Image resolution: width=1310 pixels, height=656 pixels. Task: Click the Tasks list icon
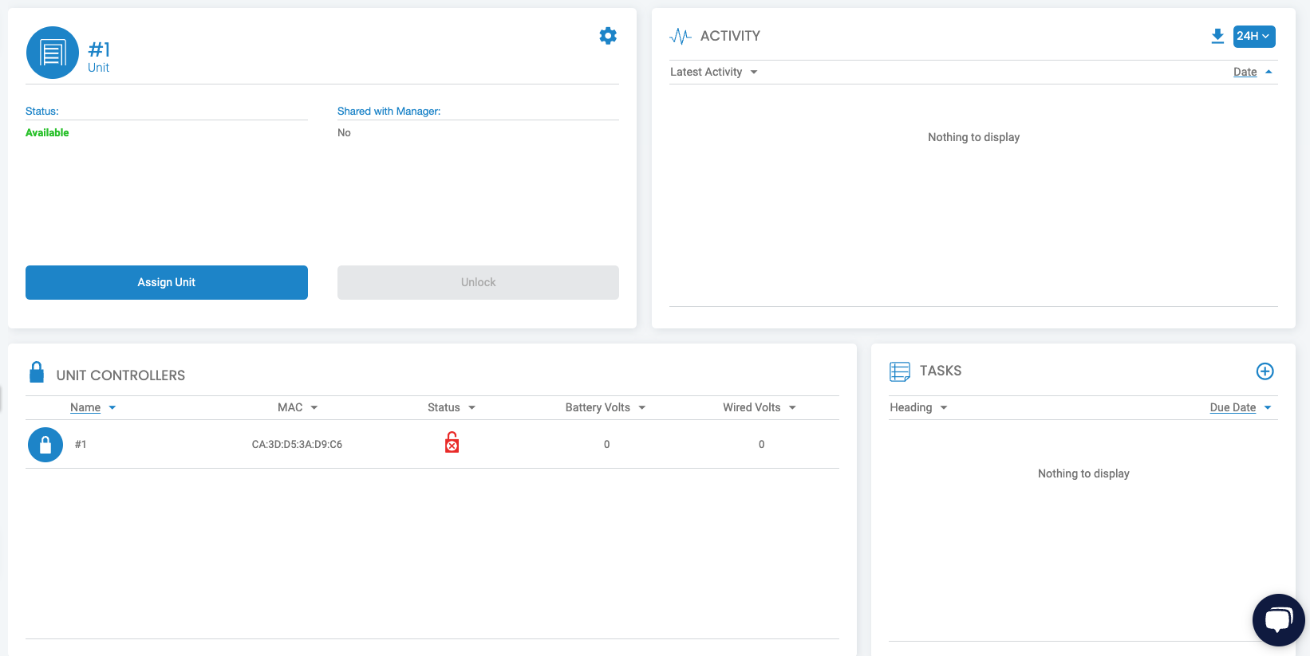(x=900, y=371)
